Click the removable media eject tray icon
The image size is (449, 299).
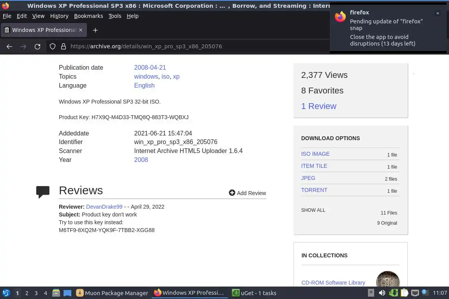coord(371,293)
